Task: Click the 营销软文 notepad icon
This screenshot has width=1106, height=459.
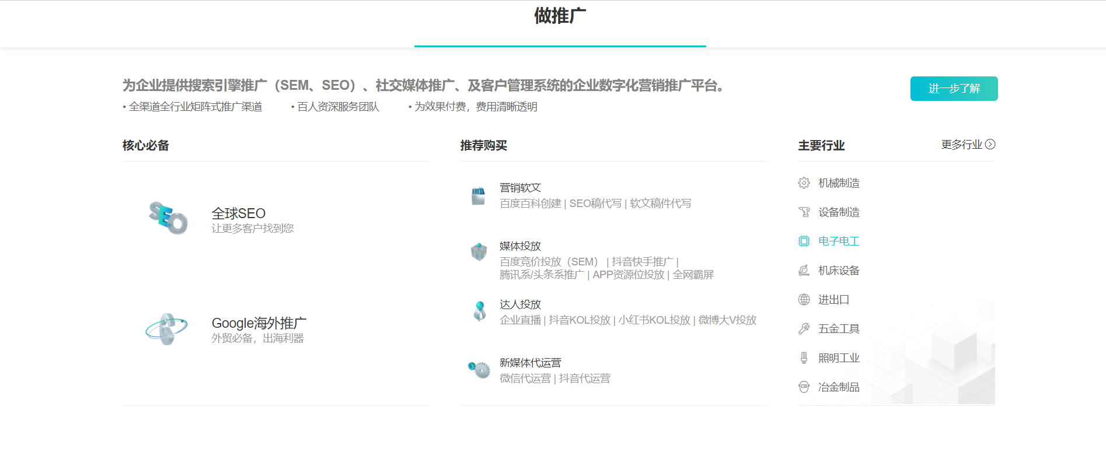Action: tap(479, 195)
